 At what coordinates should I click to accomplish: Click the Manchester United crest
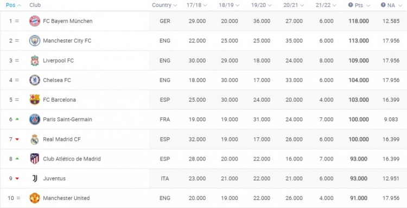tap(35, 198)
